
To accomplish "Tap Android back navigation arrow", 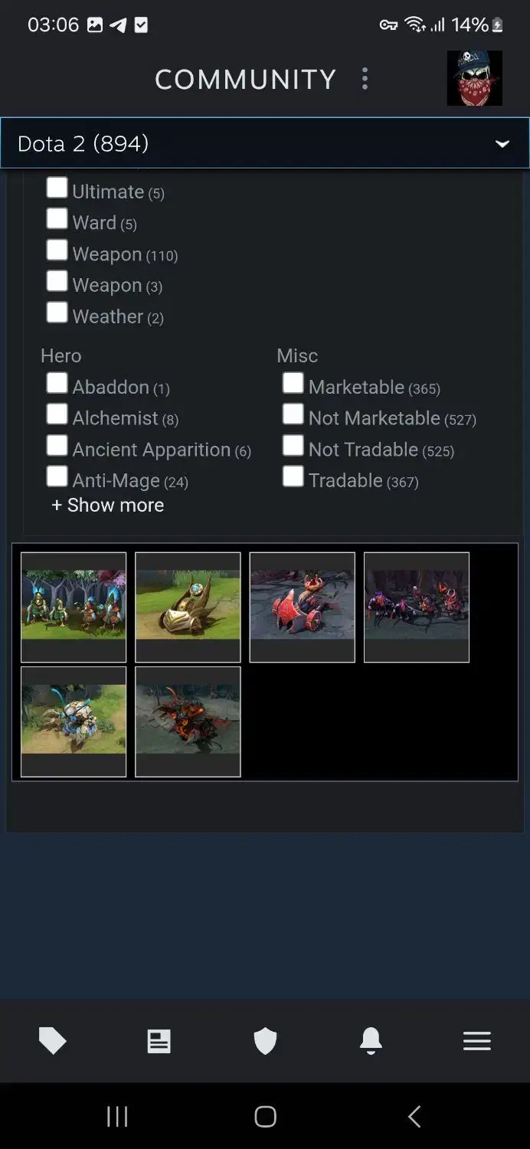I will point(414,1116).
